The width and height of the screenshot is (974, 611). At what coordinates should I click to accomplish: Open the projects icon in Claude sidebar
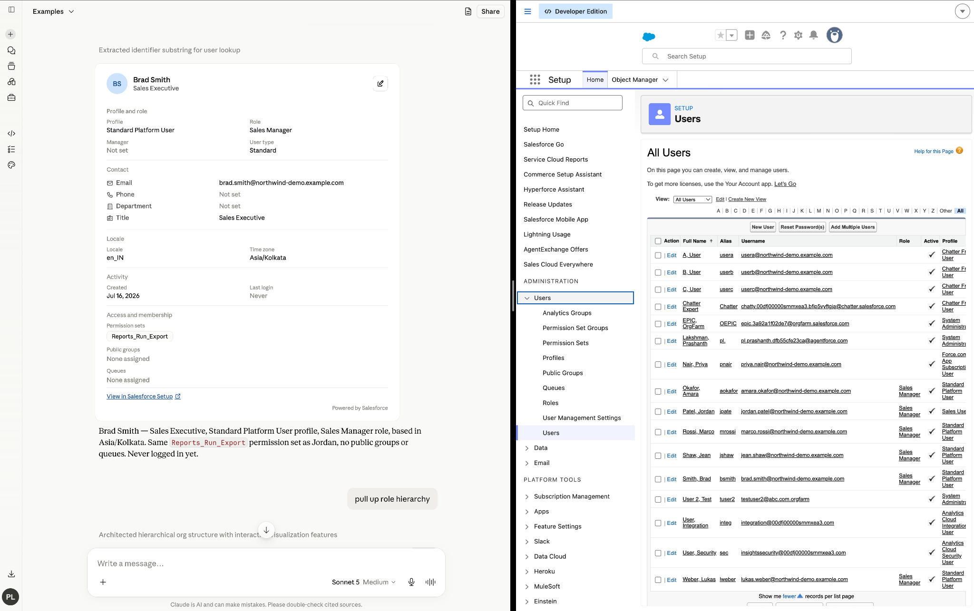point(11,66)
